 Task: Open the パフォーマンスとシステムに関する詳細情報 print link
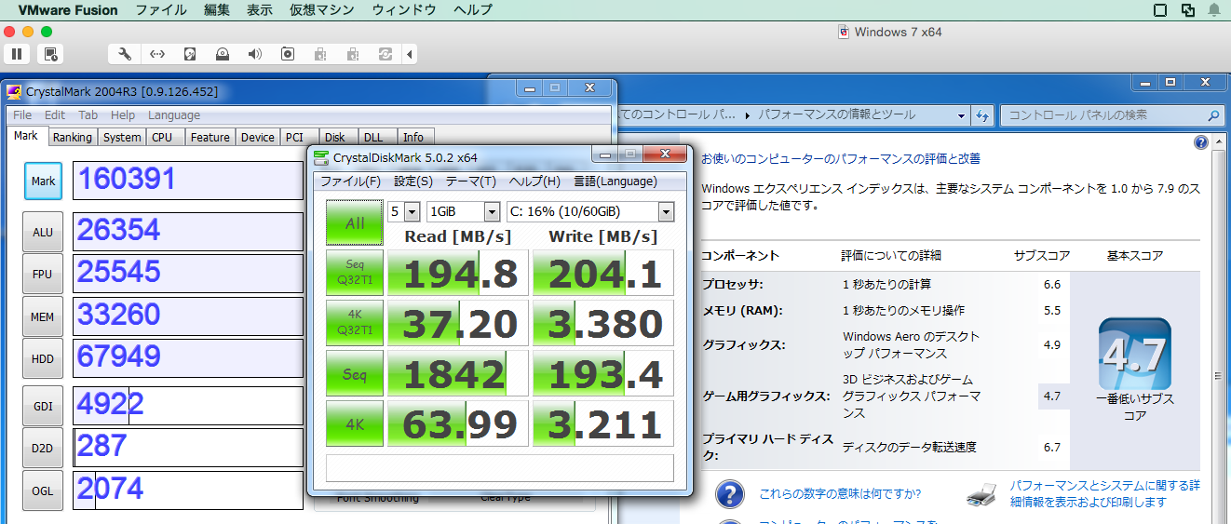coord(1105,493)
